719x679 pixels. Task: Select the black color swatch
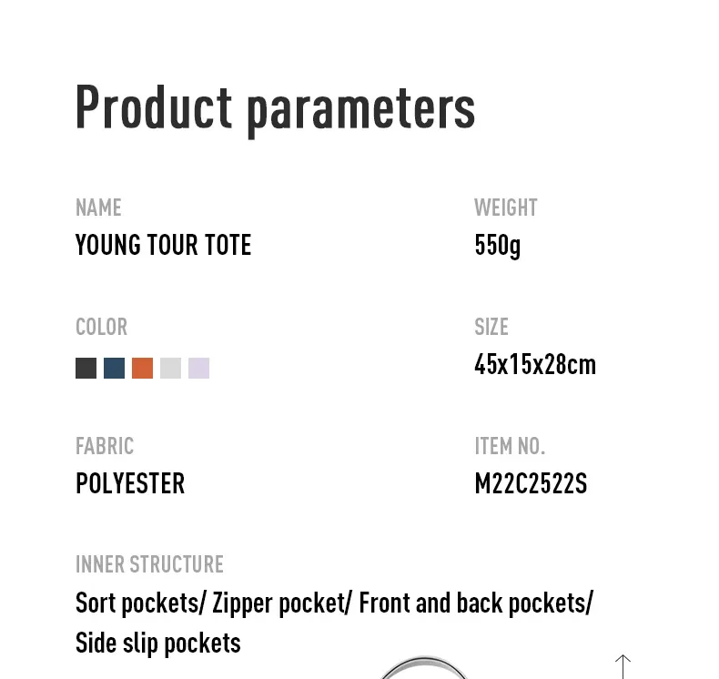[86, 368]
